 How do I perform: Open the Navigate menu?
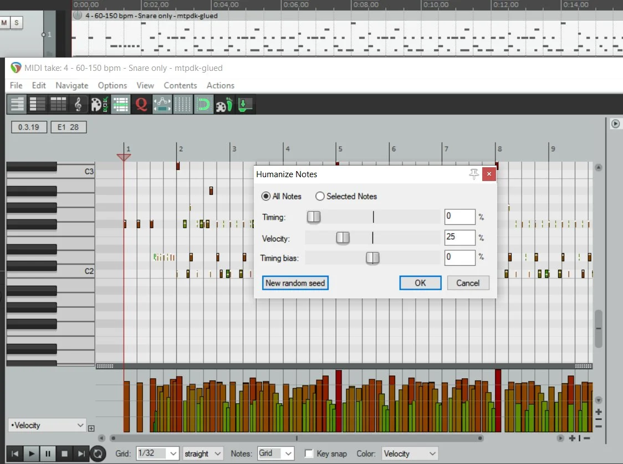[x=72, y=85]
